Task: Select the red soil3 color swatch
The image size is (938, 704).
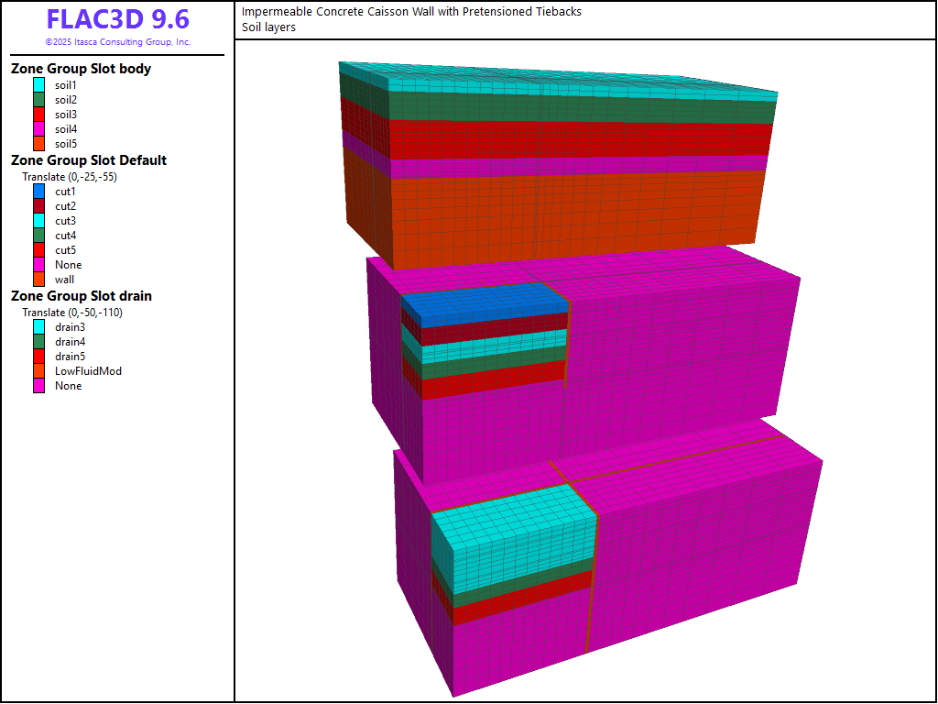Action: pos(38,114)
